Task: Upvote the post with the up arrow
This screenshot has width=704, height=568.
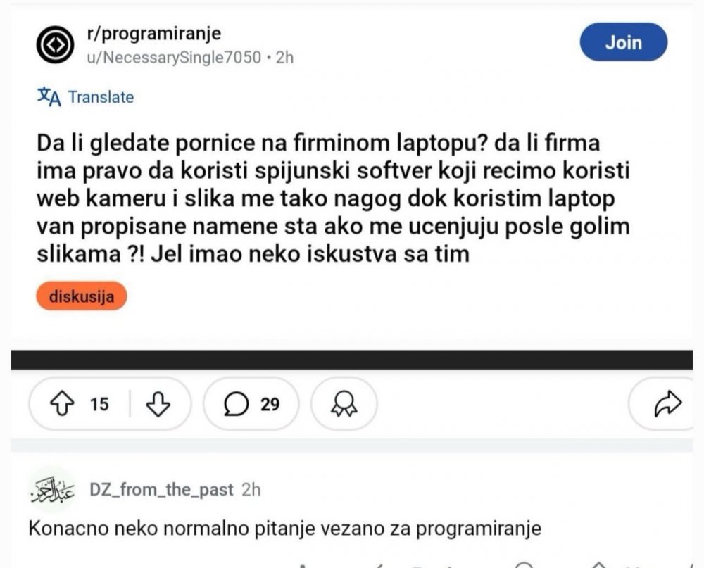Action: (62, 403)
